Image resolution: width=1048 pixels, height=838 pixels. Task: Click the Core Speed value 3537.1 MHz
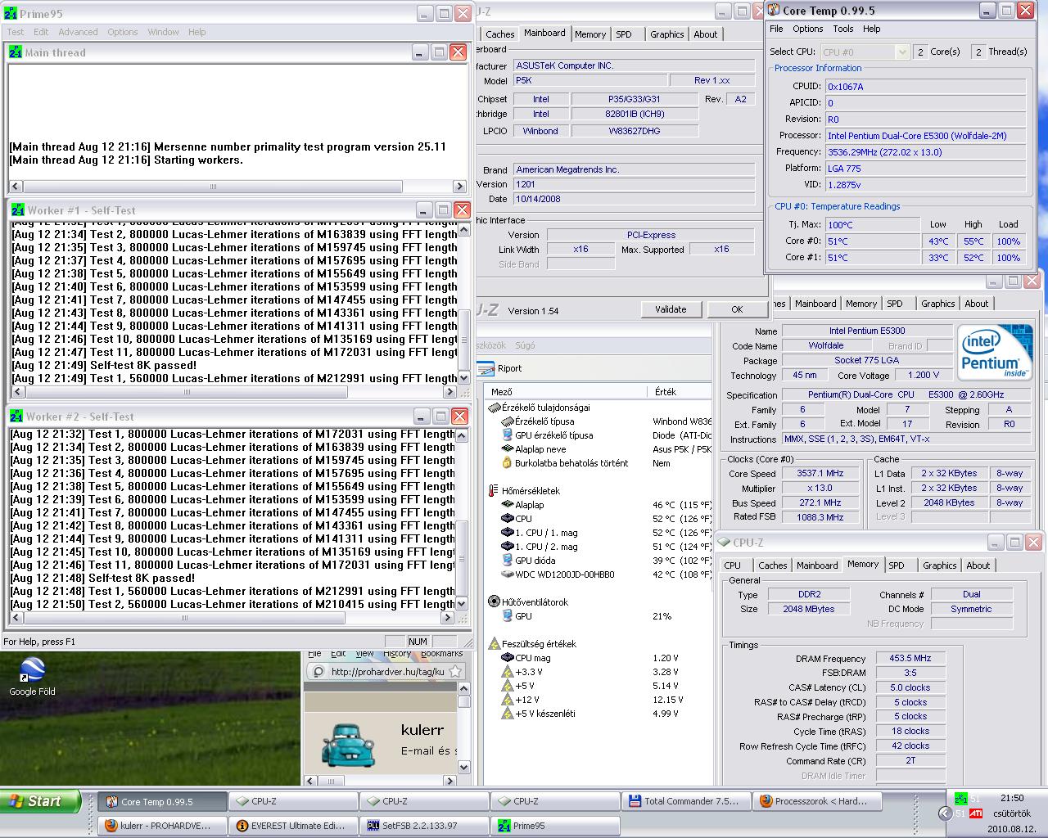point(820,473)
